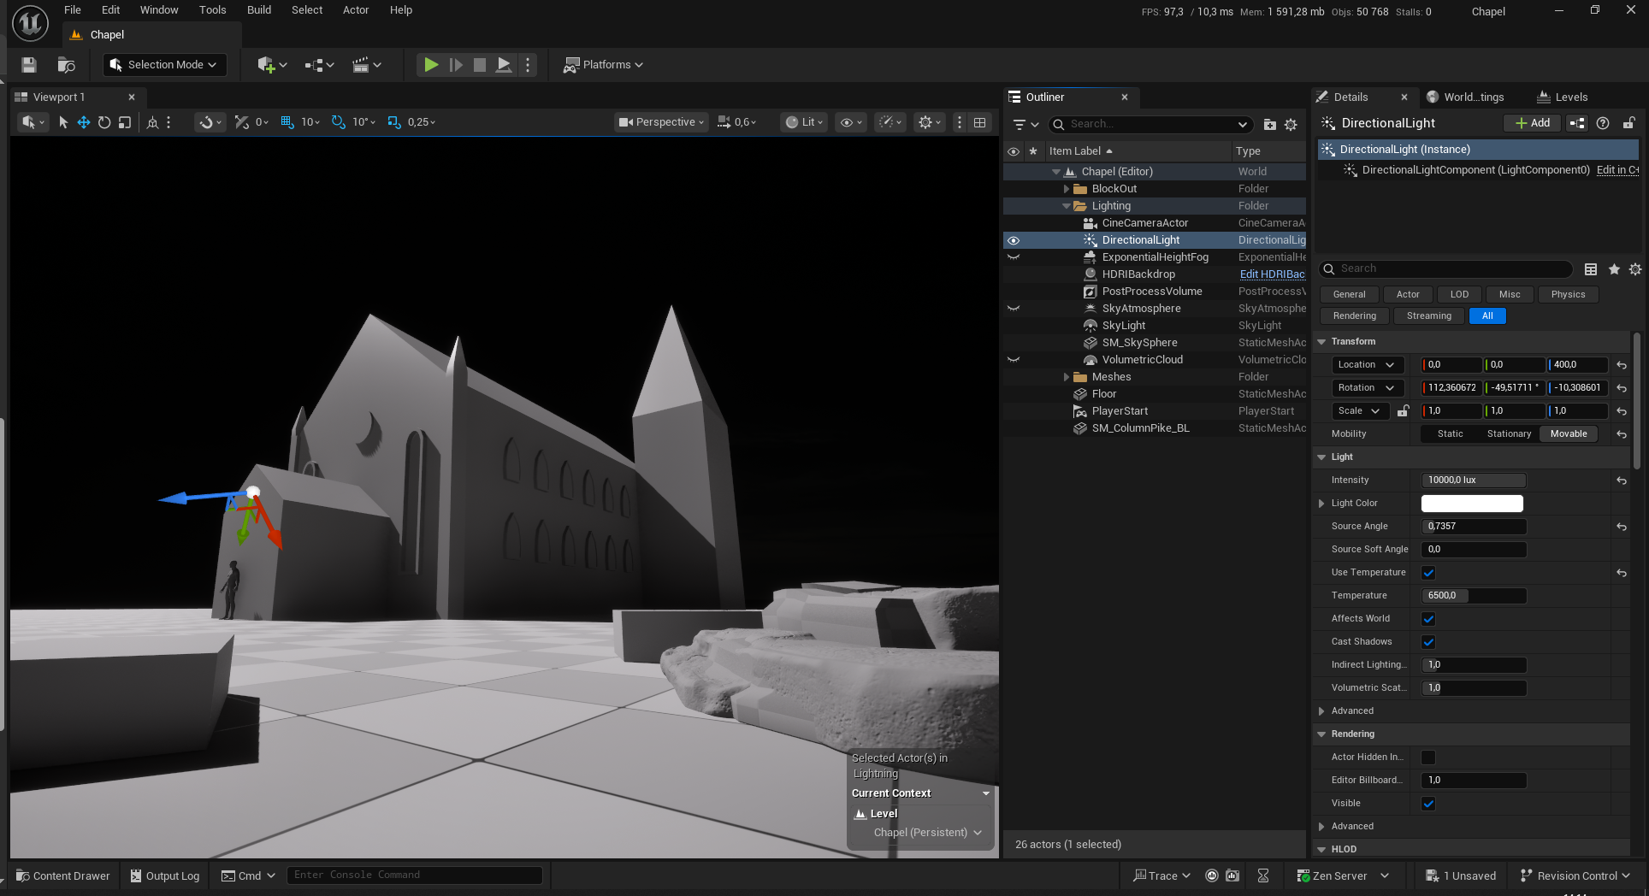Expand the BlockOut folder in Outliner

click(1066, 189)
